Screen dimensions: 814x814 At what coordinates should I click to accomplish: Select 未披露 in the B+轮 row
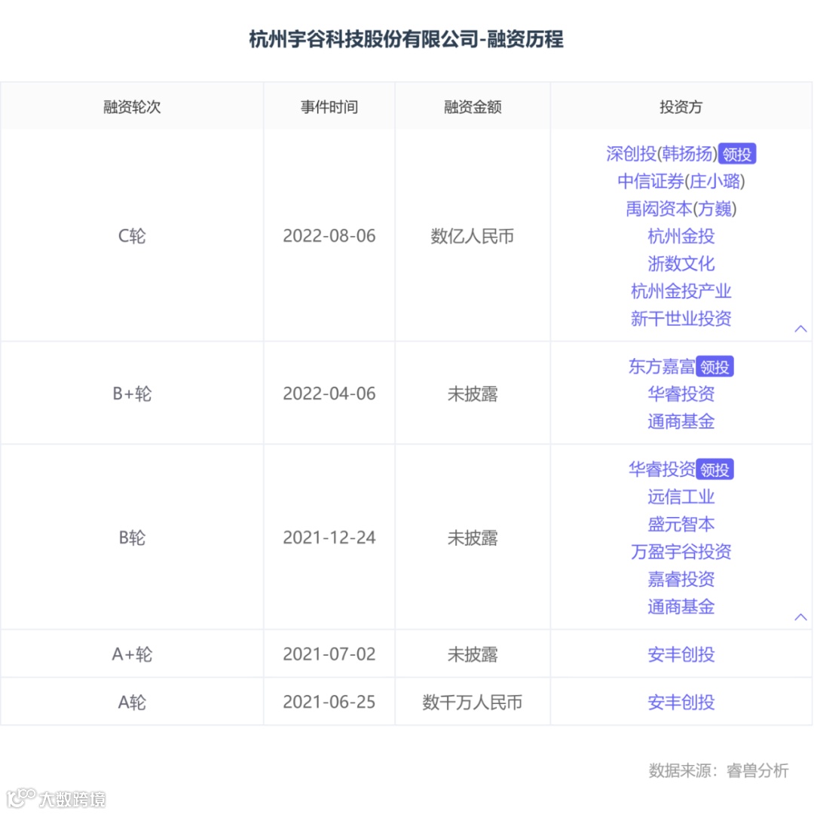coord(473,394)
